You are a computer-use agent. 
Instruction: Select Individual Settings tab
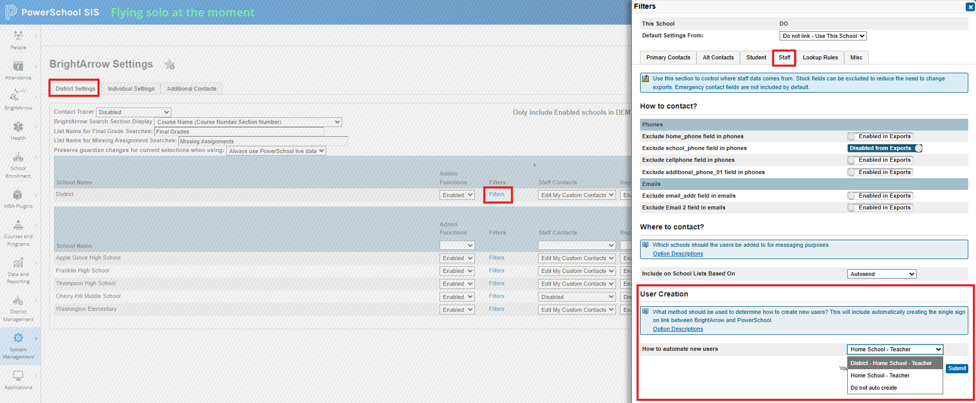(x=131, y=89)
